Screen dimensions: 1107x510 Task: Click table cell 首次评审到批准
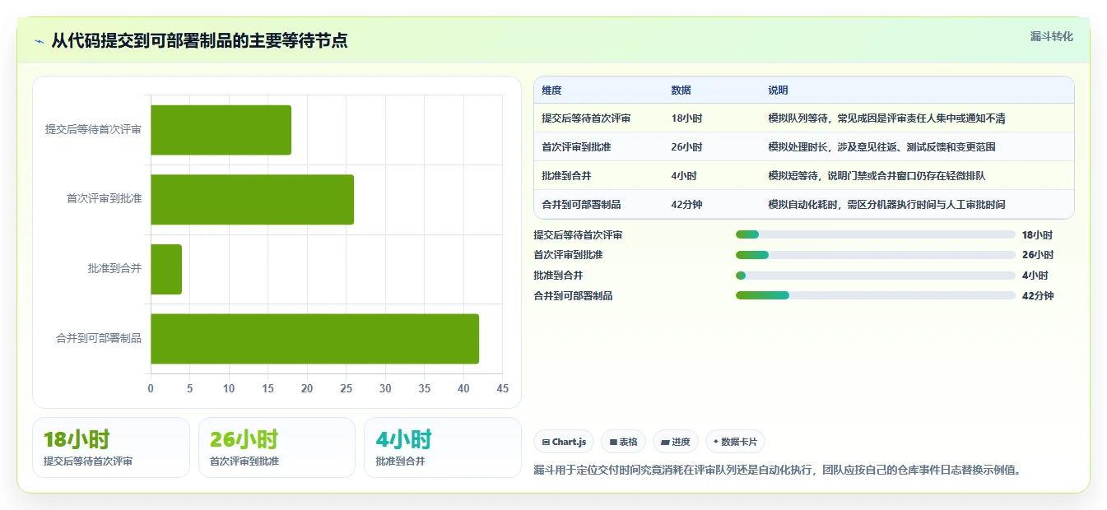[x=576, y=147]
